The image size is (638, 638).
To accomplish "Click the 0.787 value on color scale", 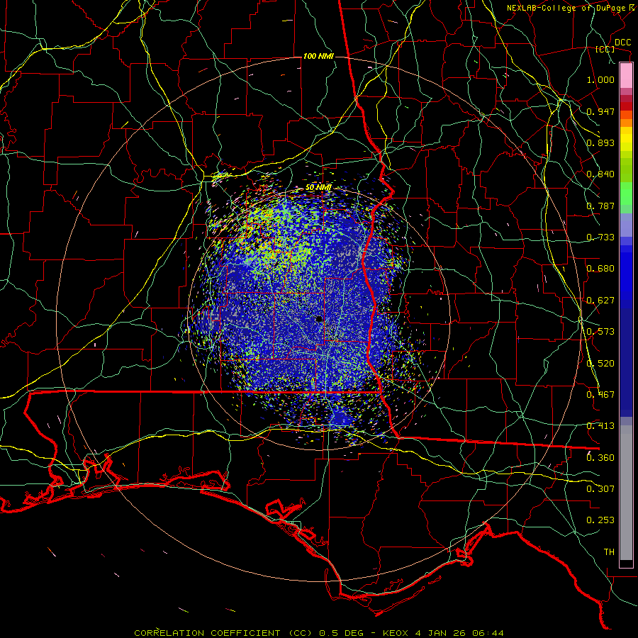I will click(x=600, y=206).
